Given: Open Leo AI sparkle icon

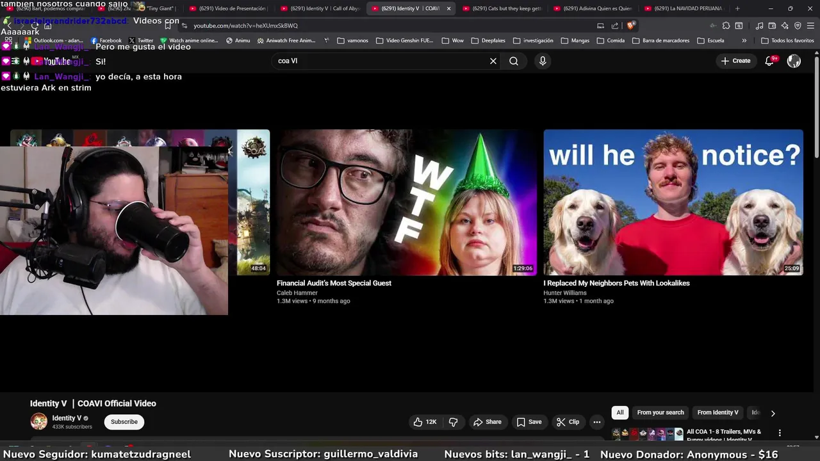Looking at the screenshot, I should tap(785, 26).
